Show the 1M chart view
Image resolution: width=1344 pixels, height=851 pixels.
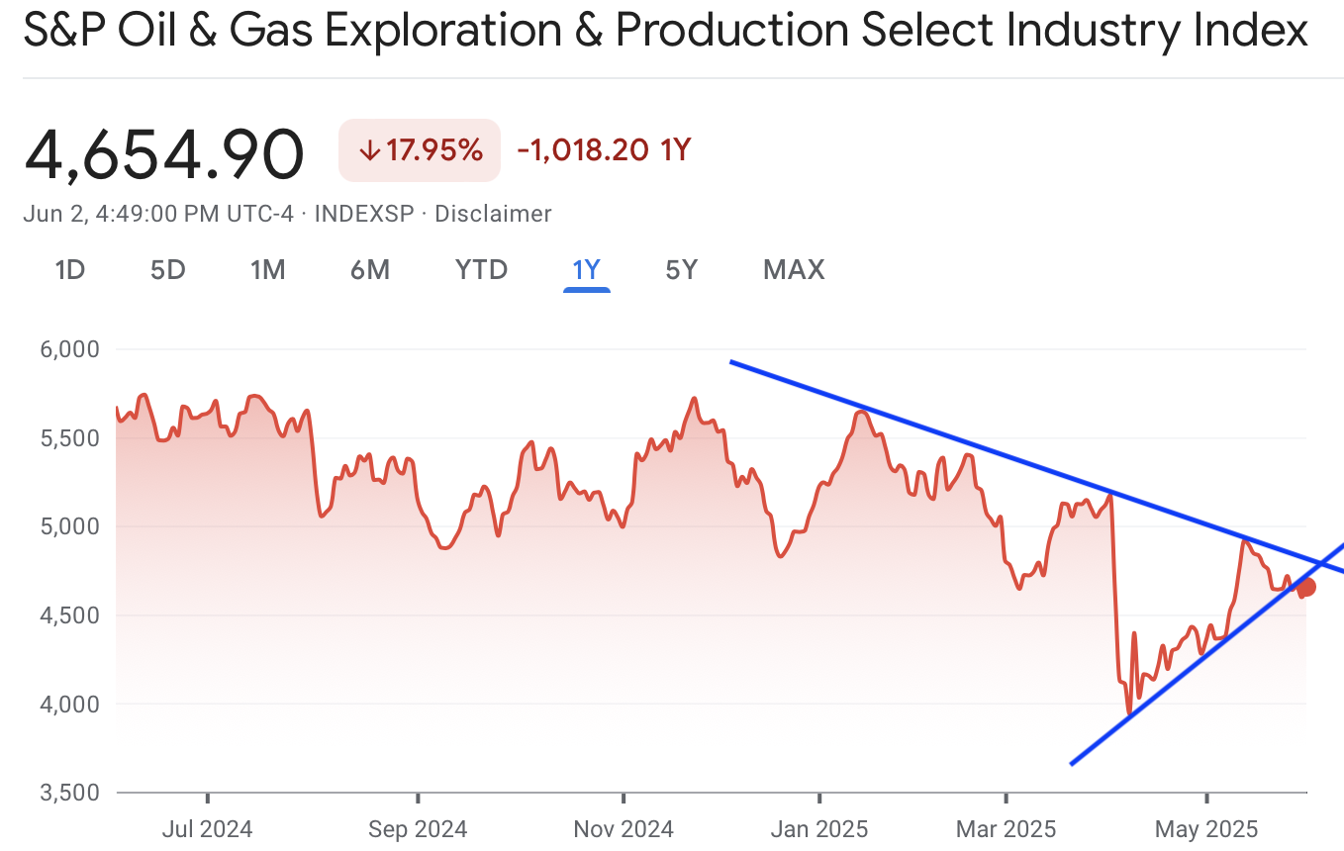(x=267, y=269)
